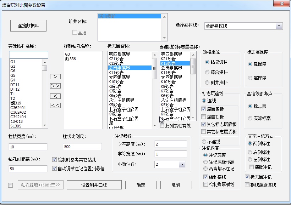Choose 层厚度 for marker layer thickness
This screenshot has height=205, width=291.
coord(251,78)
